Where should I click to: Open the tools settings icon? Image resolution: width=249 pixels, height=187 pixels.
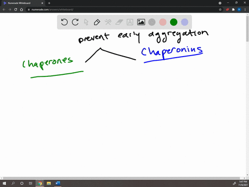[x=108, y=22]
